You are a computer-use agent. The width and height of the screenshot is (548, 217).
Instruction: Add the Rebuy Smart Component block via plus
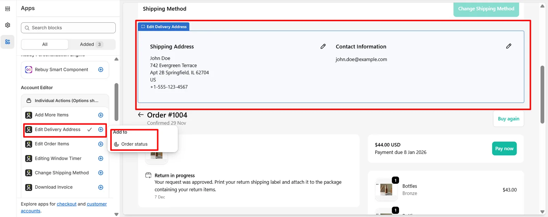(101, 70)
